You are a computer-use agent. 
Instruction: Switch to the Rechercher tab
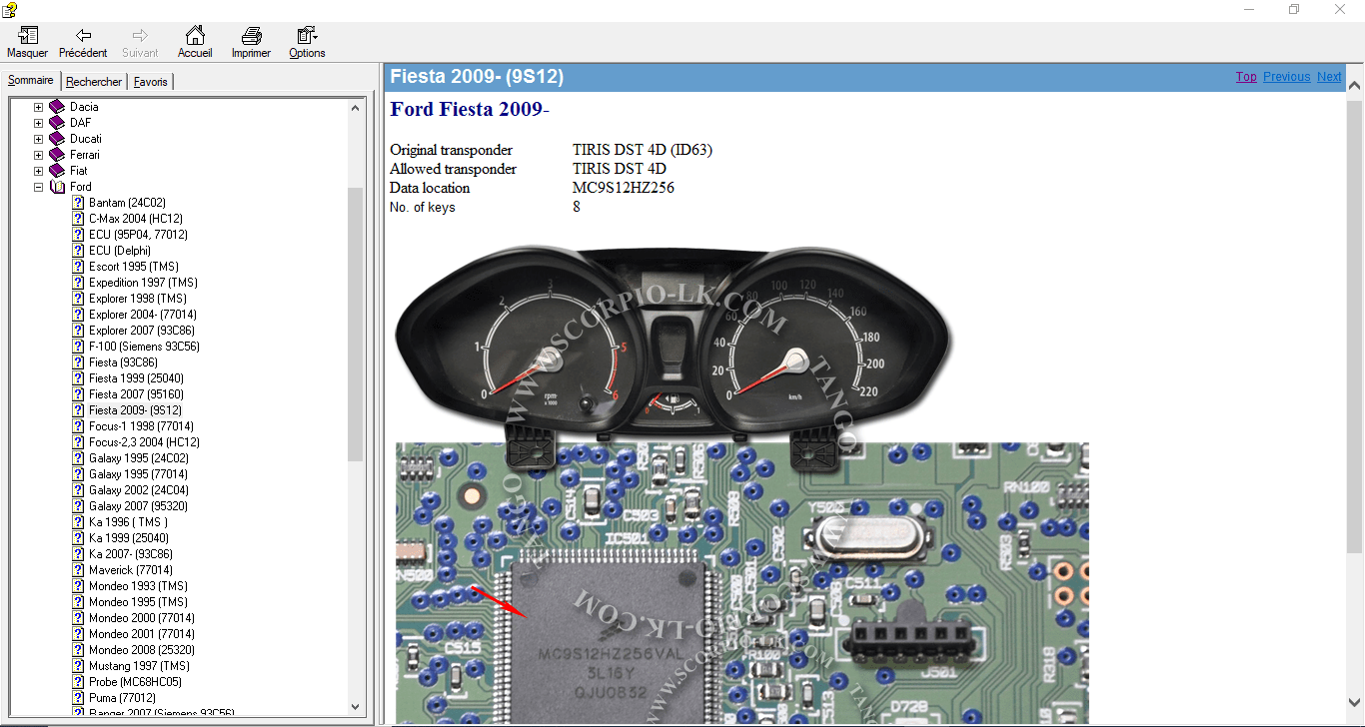click(x=93, y=81)
